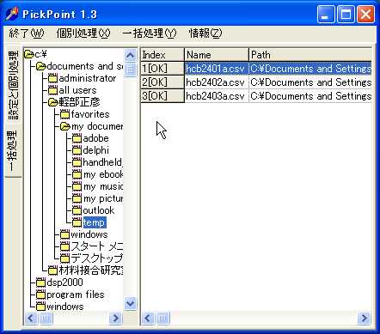The height and width of the screenshot is (334, 380).
Task: Click the documents and settings folder icon
Action: (x=41, y=66)
